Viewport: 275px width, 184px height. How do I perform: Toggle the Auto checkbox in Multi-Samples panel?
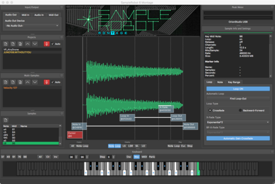tap(52, 82)
